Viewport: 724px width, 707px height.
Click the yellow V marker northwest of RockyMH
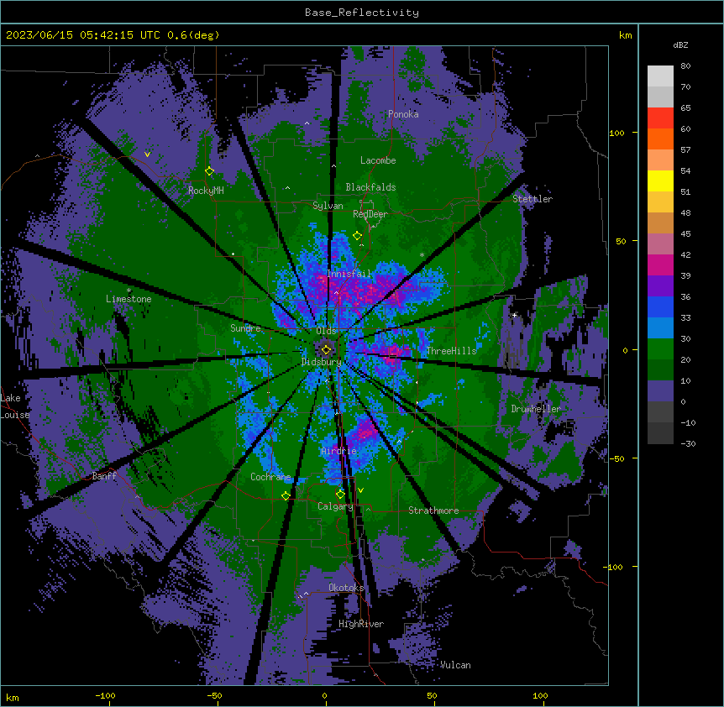147,154
